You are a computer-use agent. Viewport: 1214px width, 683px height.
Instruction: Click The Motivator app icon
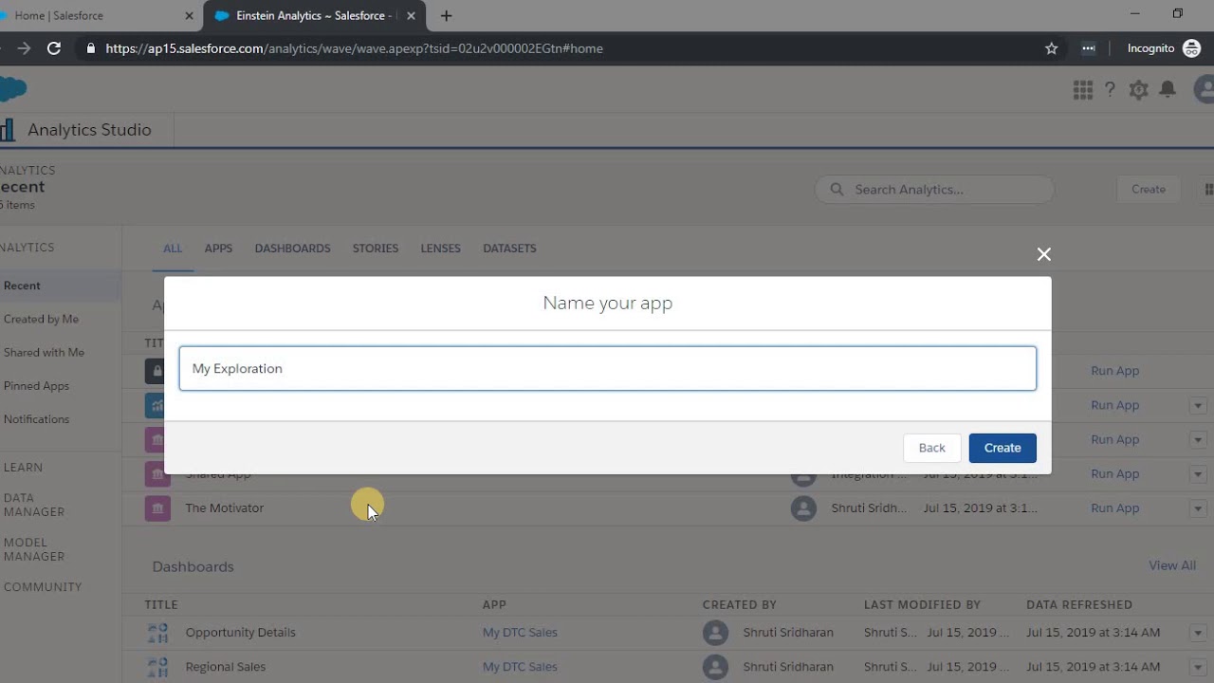click(x=157, y=508)
